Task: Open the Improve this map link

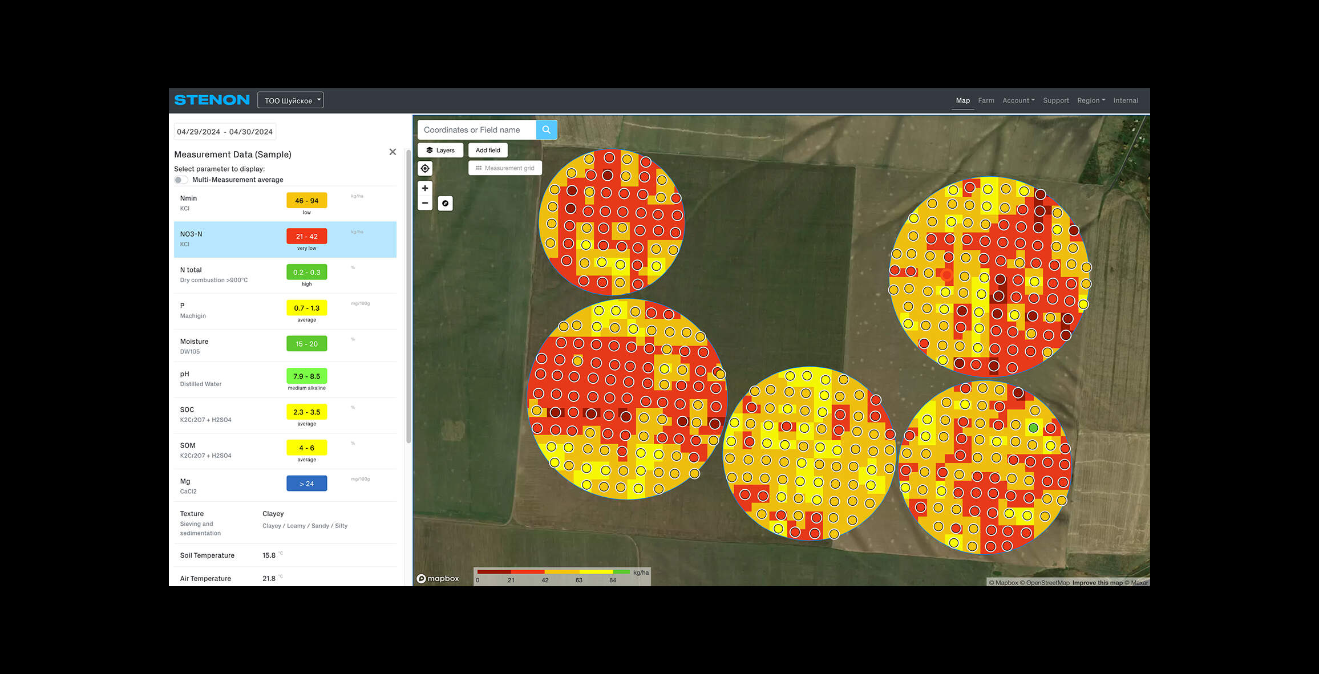Action: 1097,583
